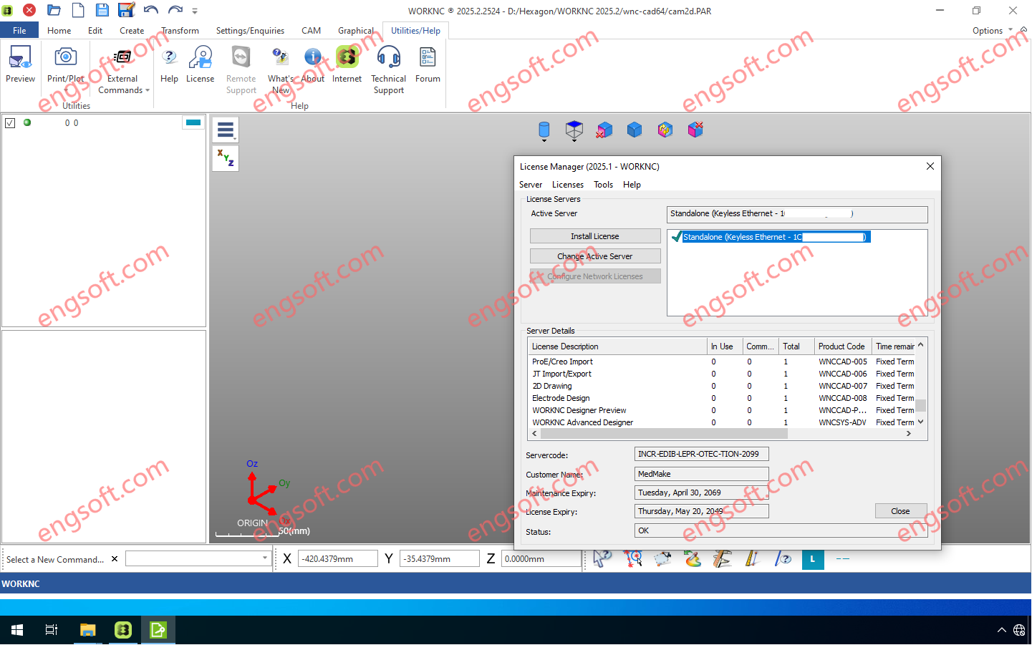Open Help menu in License Manager
1032x645 pixels.
[632, 185]
